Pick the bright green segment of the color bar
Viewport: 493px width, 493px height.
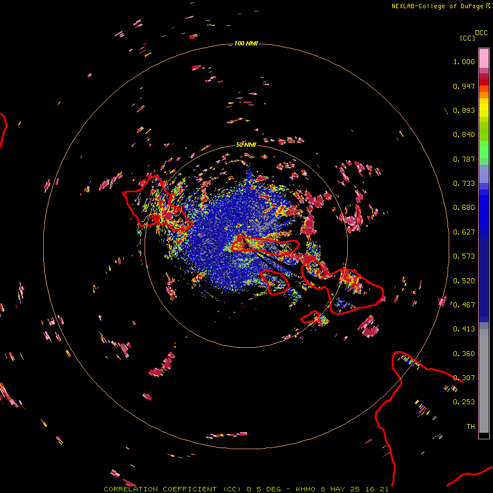484,150
